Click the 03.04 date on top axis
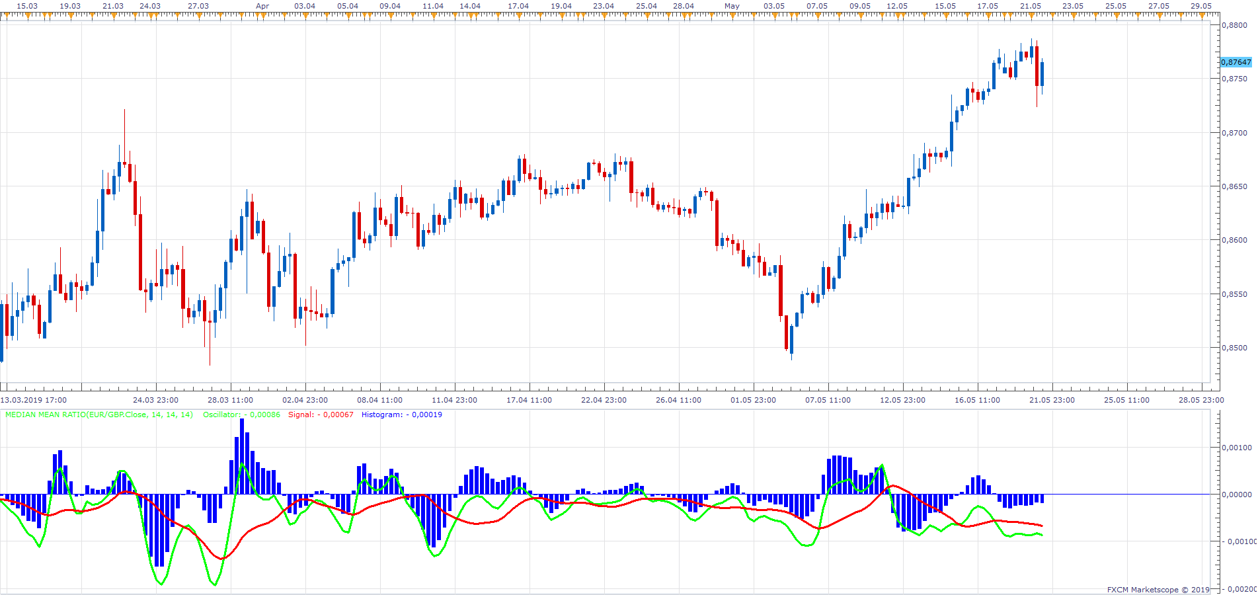Image resolution: width=1258 pixels, height=595 pixels. tap(305, 6)
